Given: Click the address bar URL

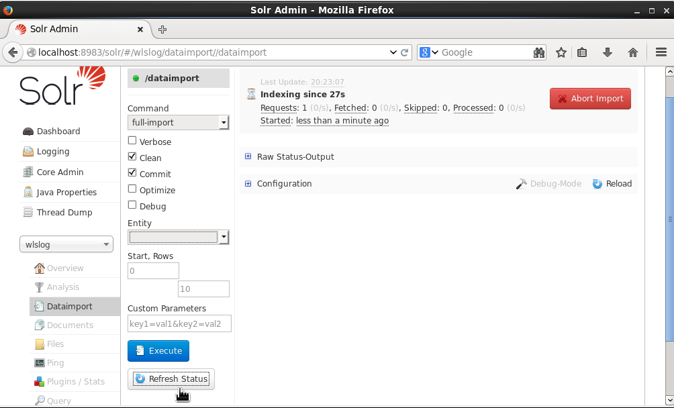Looking at the screenshot, I should 152,52.
